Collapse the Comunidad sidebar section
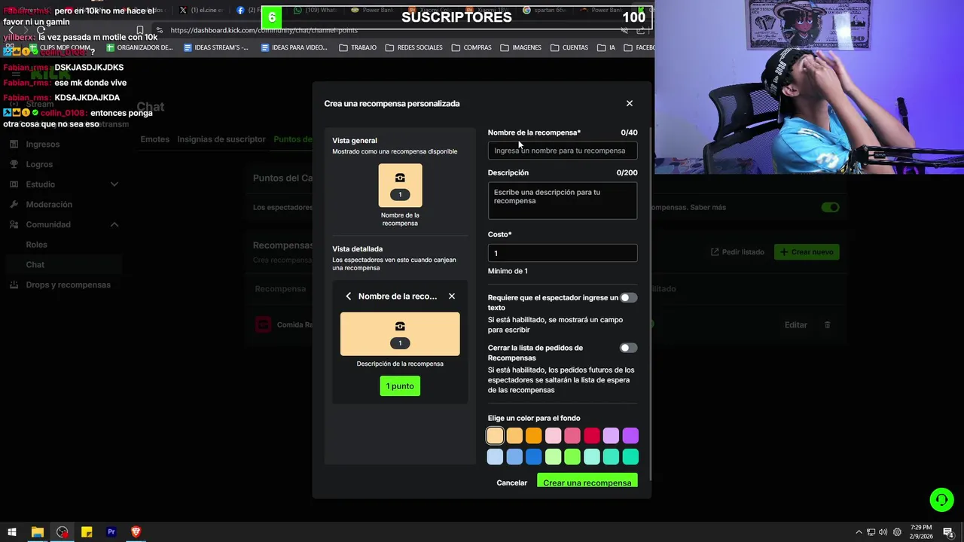 [x=114, y=224]
